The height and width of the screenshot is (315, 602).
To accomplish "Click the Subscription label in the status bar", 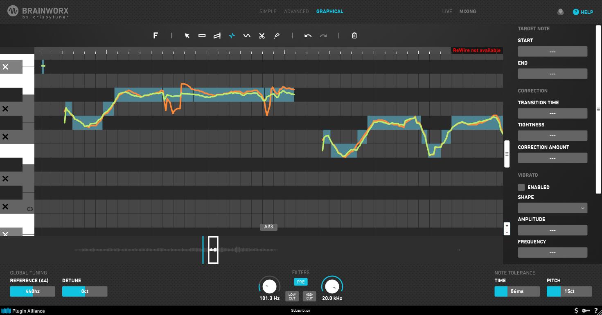I will coord(301,310).
